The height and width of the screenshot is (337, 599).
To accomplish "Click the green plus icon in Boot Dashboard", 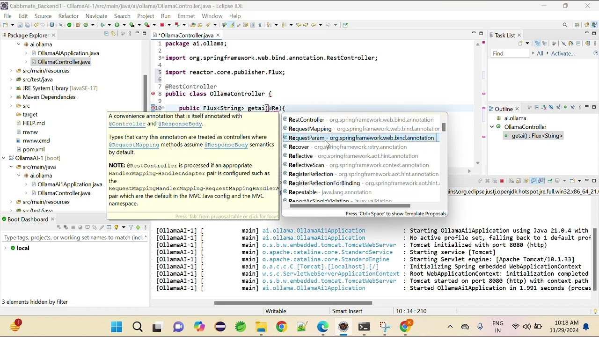I will pos(138,227).
